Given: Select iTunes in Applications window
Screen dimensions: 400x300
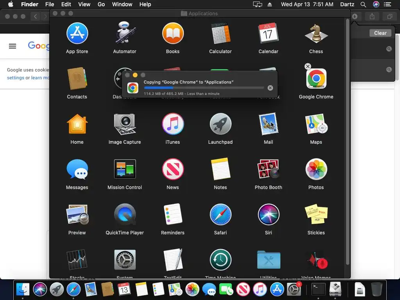Looking at the screenshot, I should click(173, 124).
